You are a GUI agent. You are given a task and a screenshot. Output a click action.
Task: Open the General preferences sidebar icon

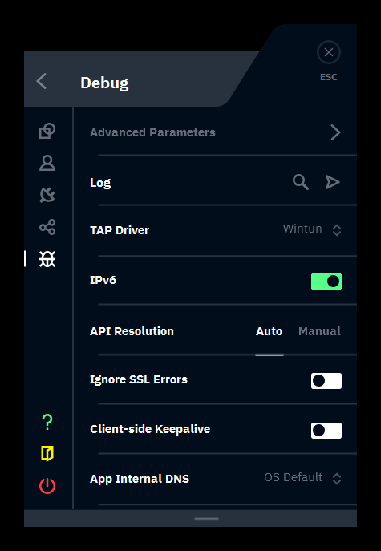(x=47, y=131)
